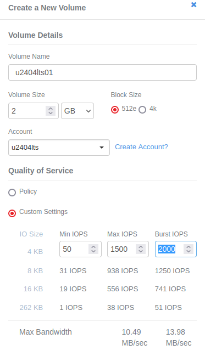Edit the Volume Name field
205x350 pixels.
(102, 72)
